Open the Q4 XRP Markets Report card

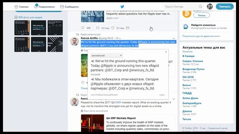[x=128, y=123]
